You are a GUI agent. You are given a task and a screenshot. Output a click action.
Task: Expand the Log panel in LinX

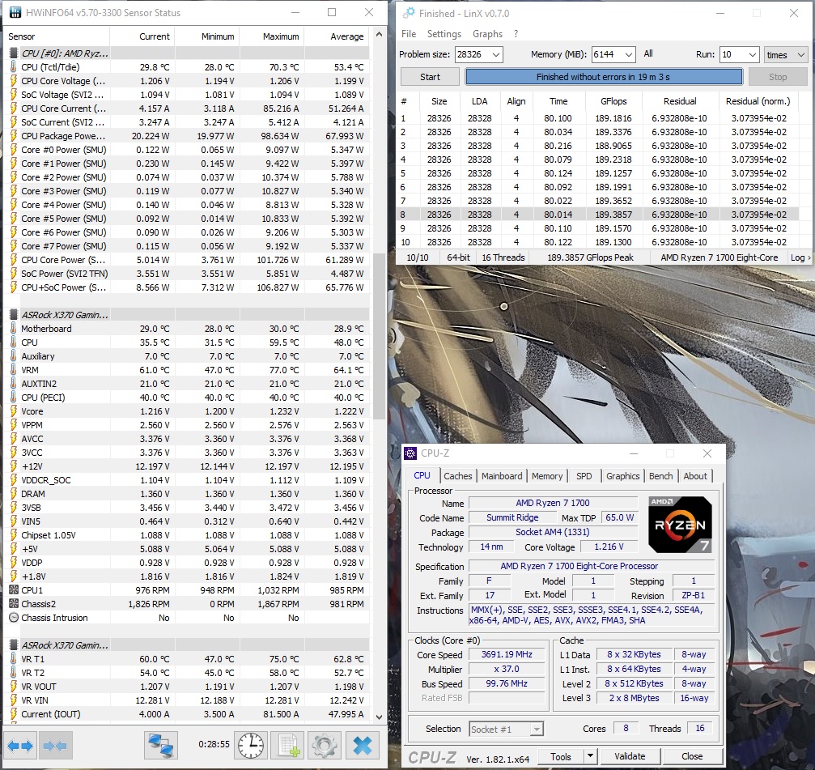tap(800, 257)
